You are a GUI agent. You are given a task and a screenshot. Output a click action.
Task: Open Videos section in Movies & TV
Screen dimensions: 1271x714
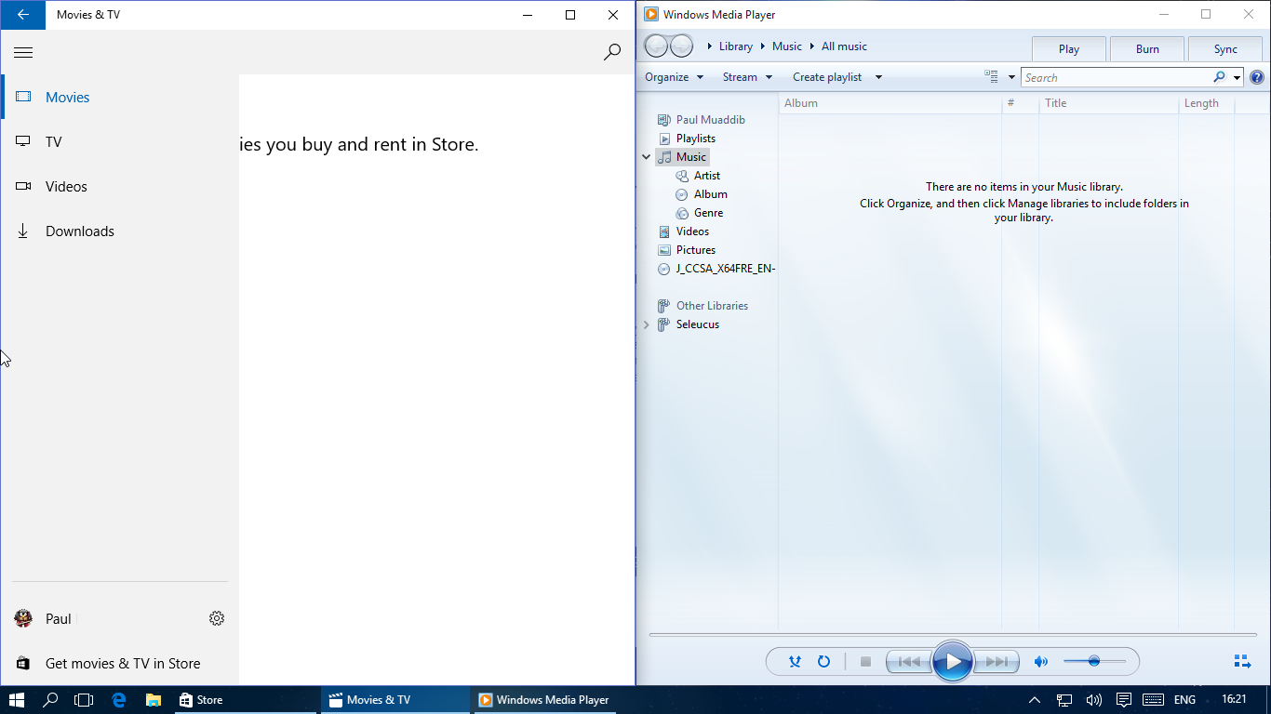[x=119, y=186]
